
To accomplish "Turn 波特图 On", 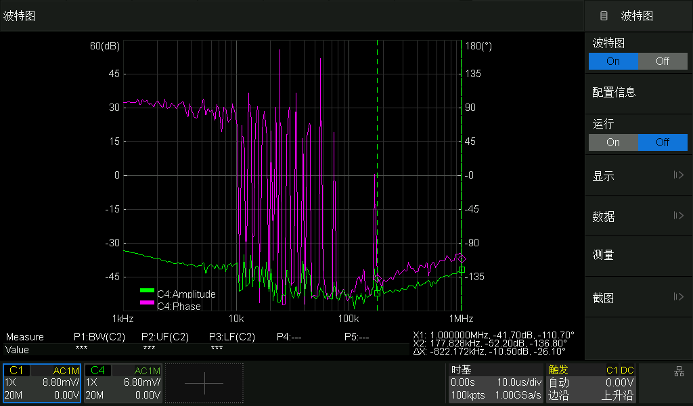I will pos(613,62).
